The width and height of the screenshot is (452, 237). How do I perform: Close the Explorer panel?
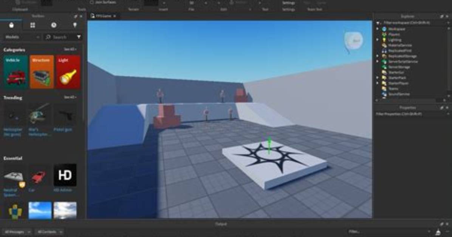click(447, 17)
